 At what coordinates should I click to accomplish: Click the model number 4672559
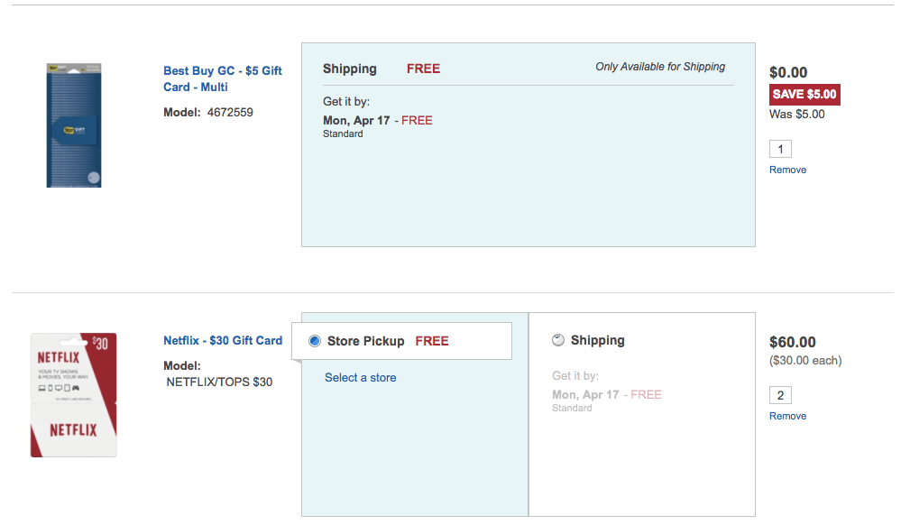tap(230, 113)
